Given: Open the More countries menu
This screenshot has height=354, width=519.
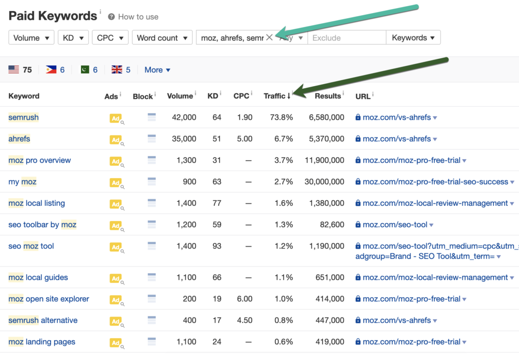Looking at the screenshot, I should [157, 69].
